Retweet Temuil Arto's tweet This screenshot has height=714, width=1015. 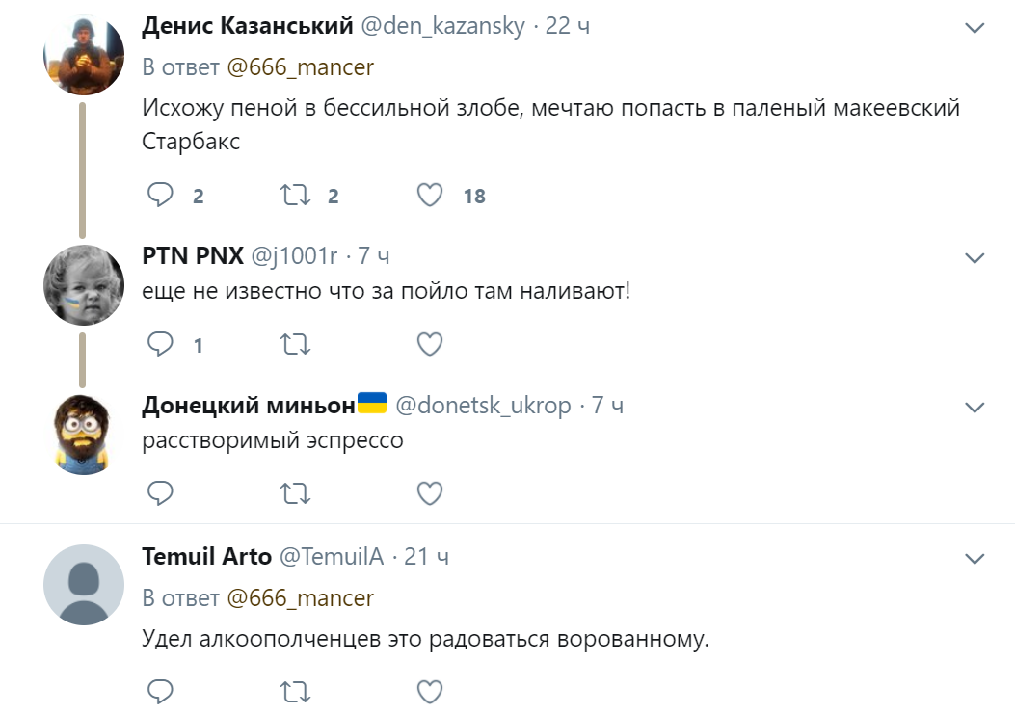294,691
